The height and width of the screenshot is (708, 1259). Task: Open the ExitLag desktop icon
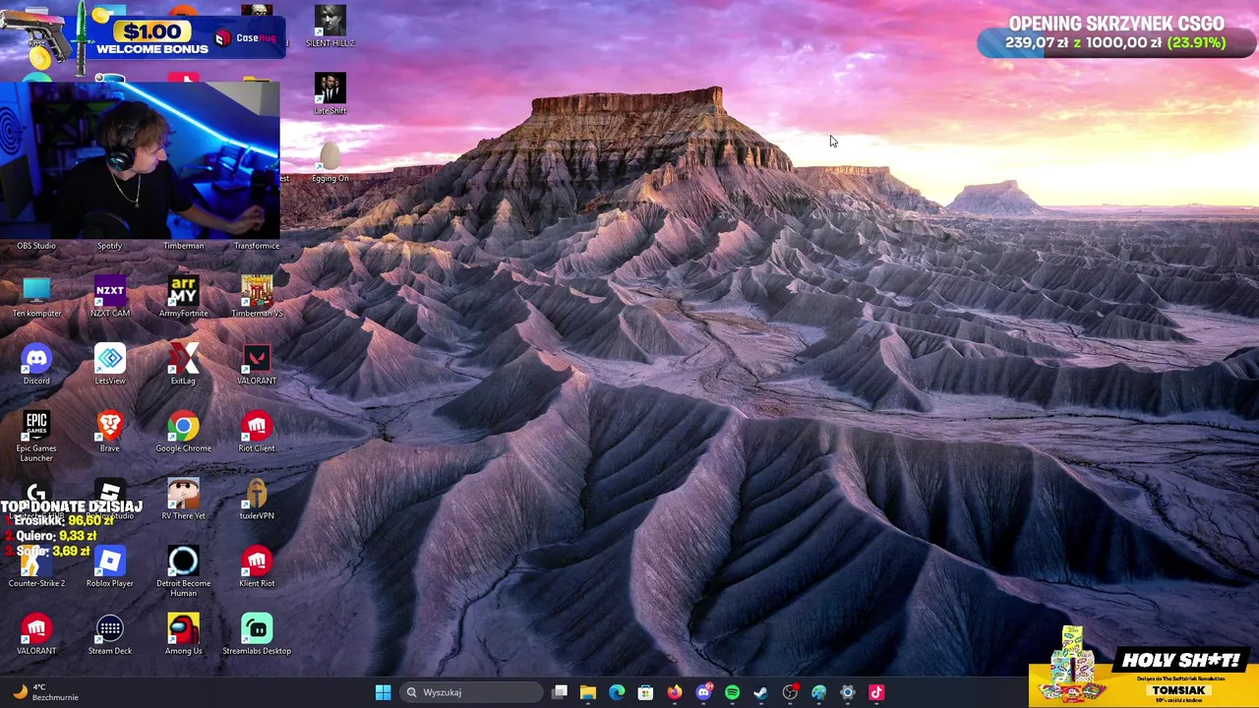[x=183, y=364]
